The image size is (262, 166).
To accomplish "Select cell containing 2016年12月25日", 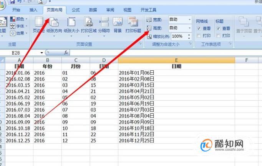I will pos(176,140).
